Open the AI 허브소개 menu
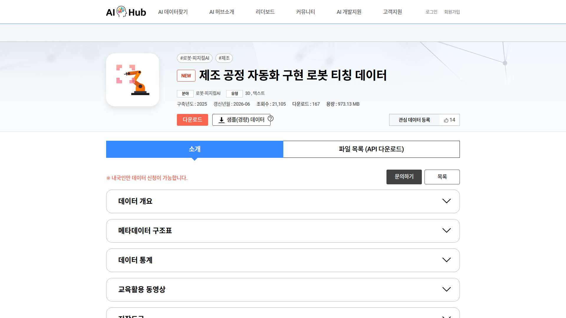Image resolution: width=566 pixels, height=318 pixels. click(x=222, y=12)
